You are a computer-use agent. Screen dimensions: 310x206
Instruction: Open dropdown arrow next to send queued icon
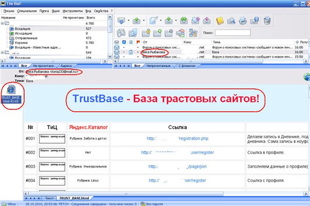coord(144,20)
